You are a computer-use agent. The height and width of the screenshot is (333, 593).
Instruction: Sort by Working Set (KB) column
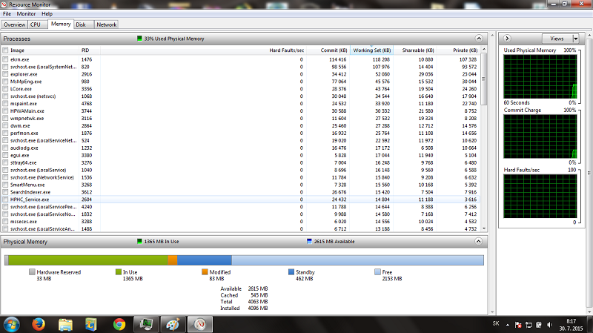point(371,50)
